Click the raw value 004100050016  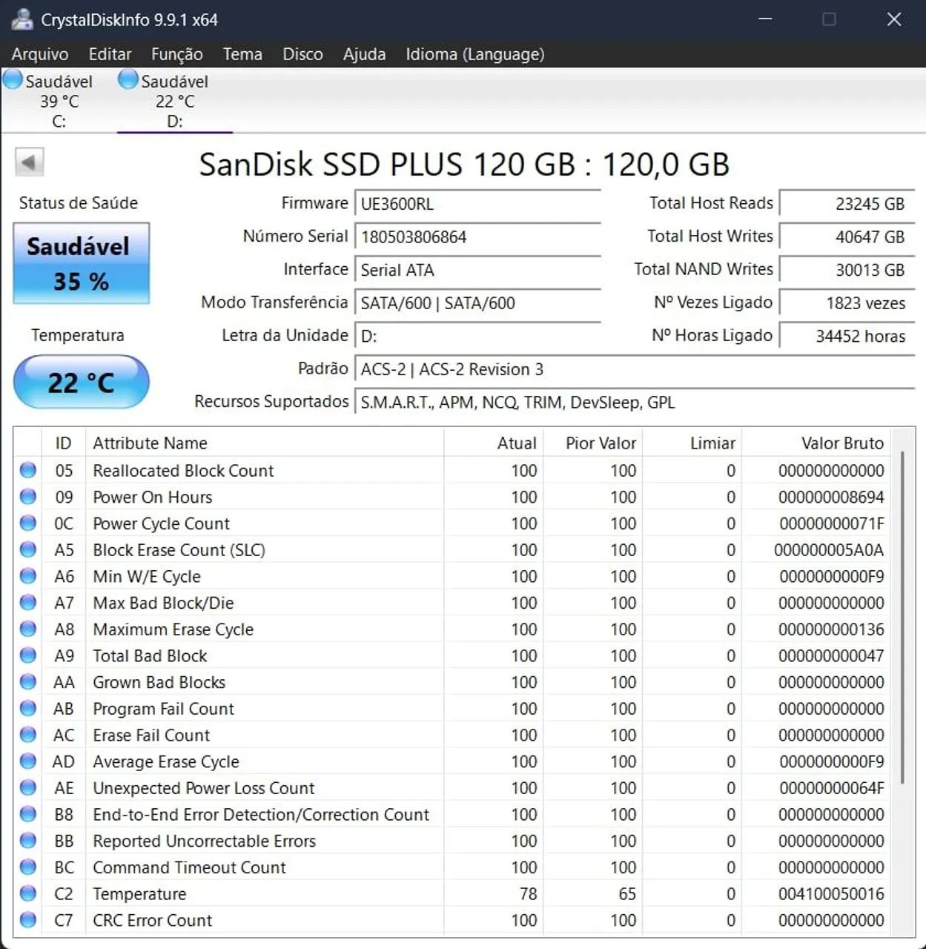click(x=831, y=893)
